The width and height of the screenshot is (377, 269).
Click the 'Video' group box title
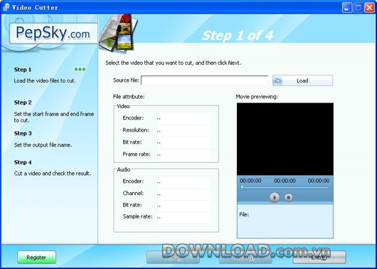123,106
